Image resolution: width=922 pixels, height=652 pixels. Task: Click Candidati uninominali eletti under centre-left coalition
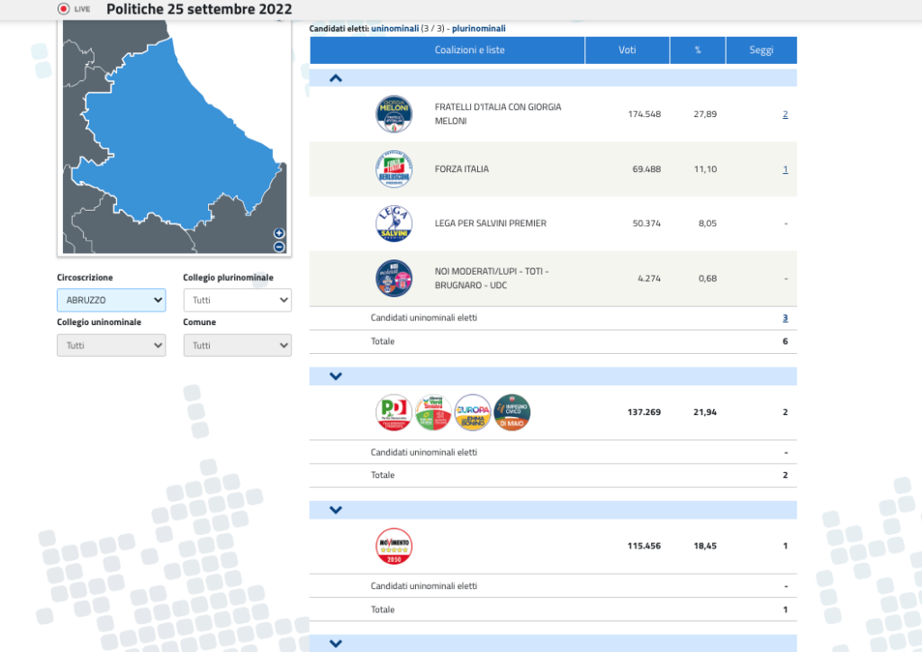click(424, 452)
